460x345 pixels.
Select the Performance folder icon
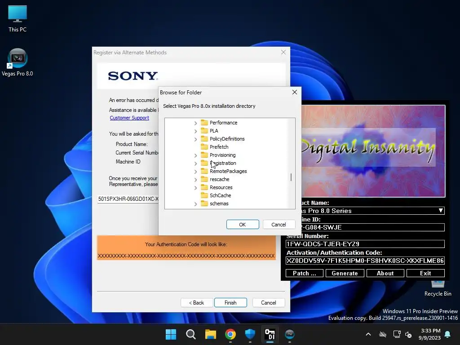coord(204,123)
